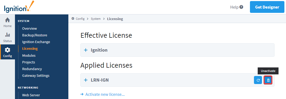The image size is (286, 99).
Task: Click the gear icon in the breadcrumb
Action: pyautogui.click(x=73, y=18)
